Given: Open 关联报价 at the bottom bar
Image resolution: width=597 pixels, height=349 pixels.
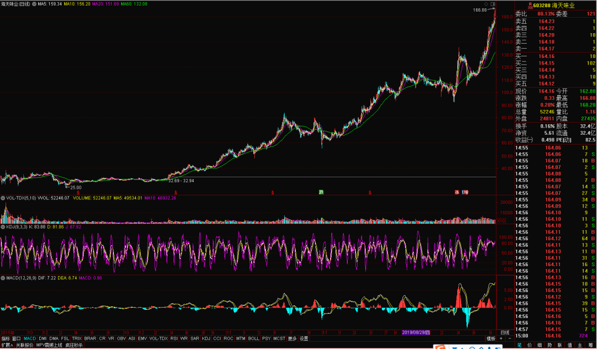Looking at the screenshot, I should (25, 345).
